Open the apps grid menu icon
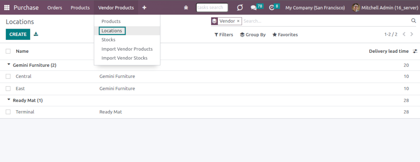 pos(7,7)
